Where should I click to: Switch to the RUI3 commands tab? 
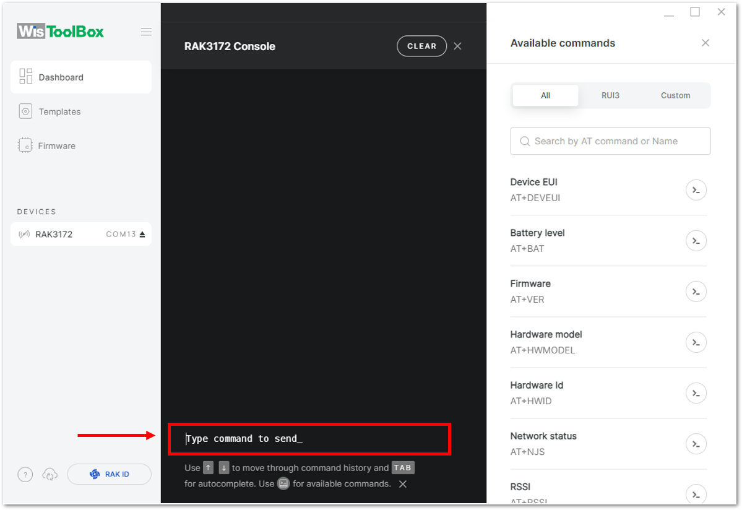coord(610,95)
